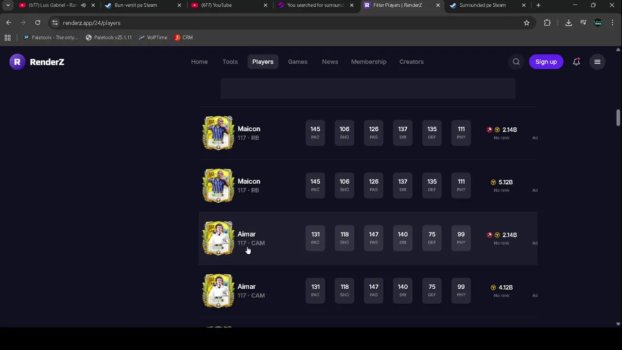The image size is (622, 350).
Task: Switch to Bun-venit pe Steam tab
Action: (143, 5)
